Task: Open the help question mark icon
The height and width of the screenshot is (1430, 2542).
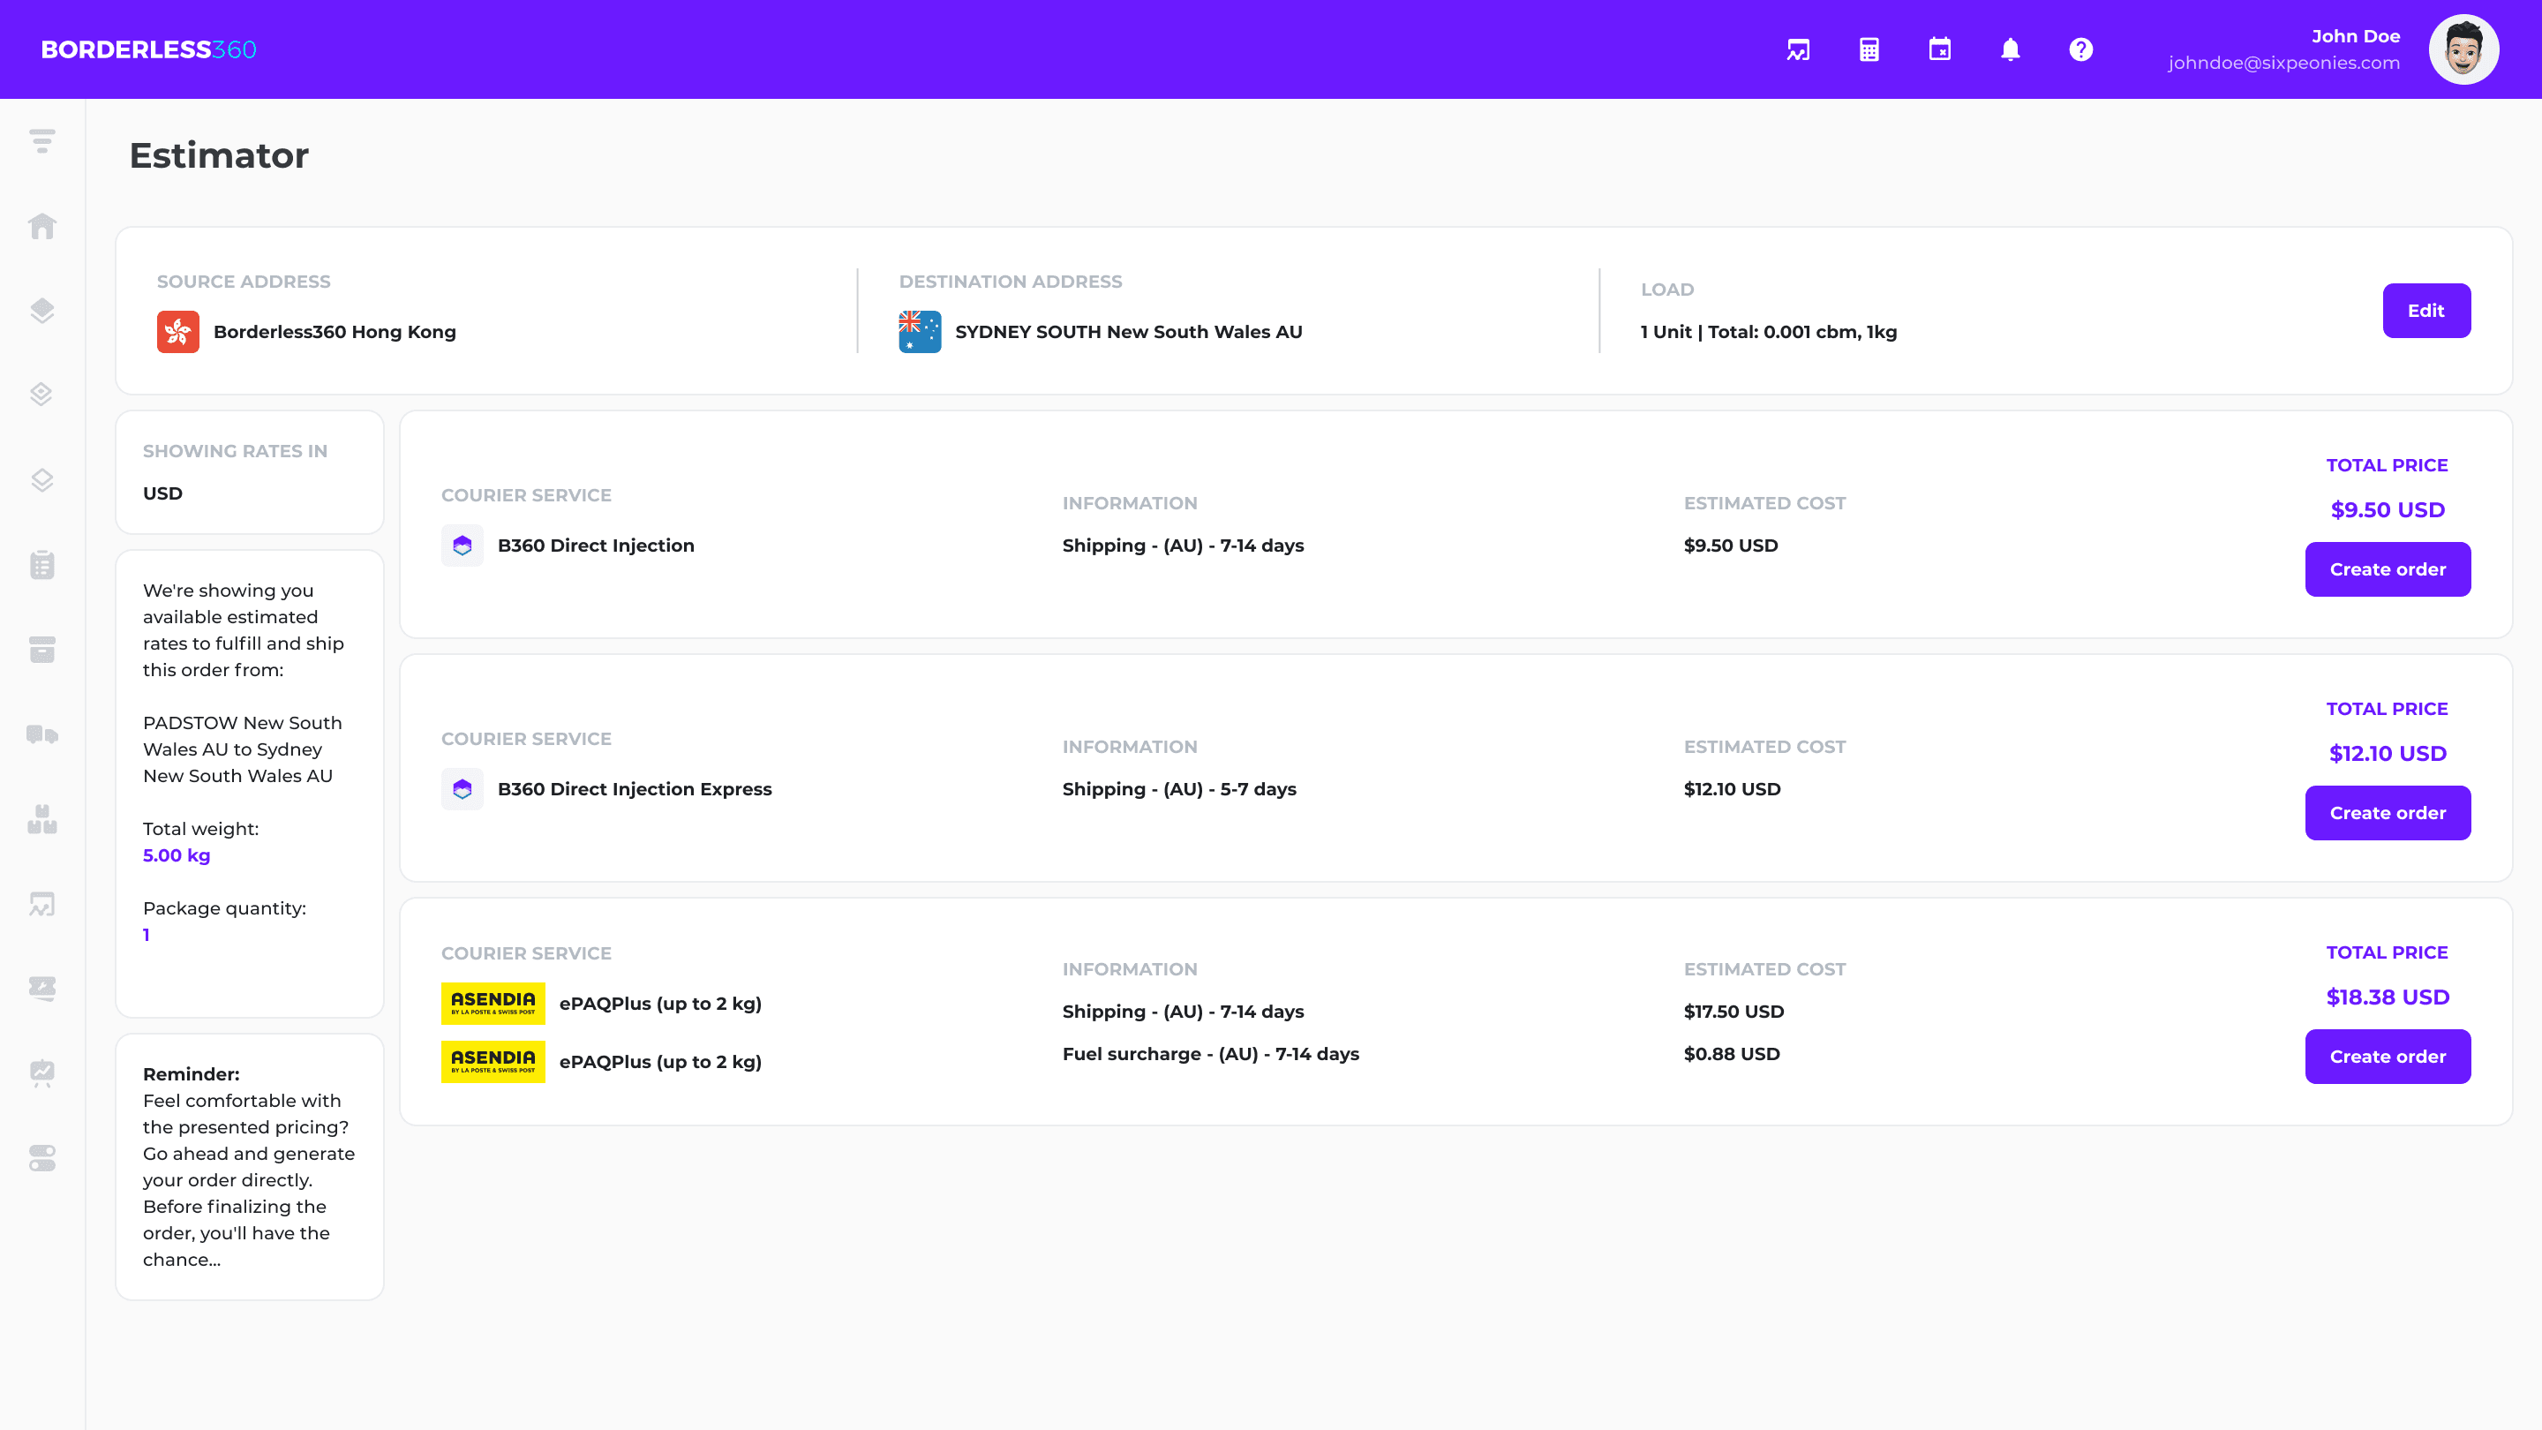Action: point(2081,49)
